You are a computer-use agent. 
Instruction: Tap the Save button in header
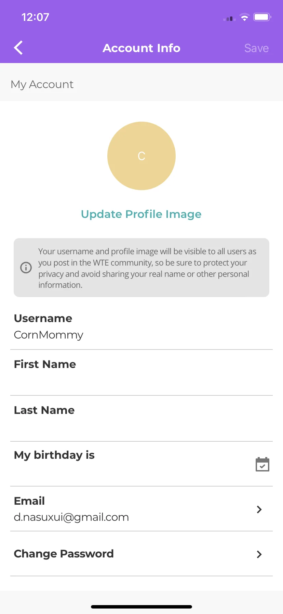click(x=256, y=48)
